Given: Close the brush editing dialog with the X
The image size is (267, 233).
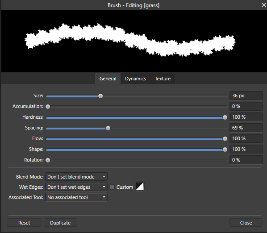Looking at the screenshot, I should (x=263, y=5).
